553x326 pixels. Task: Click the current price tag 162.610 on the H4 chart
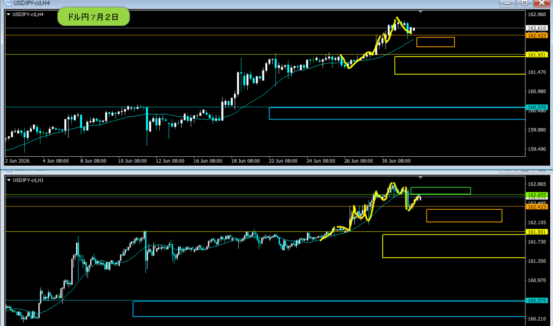(x=537, y=28)
